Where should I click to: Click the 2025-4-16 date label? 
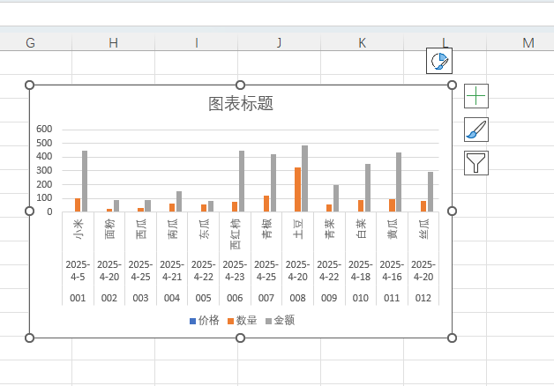click(x=392, y=271)
